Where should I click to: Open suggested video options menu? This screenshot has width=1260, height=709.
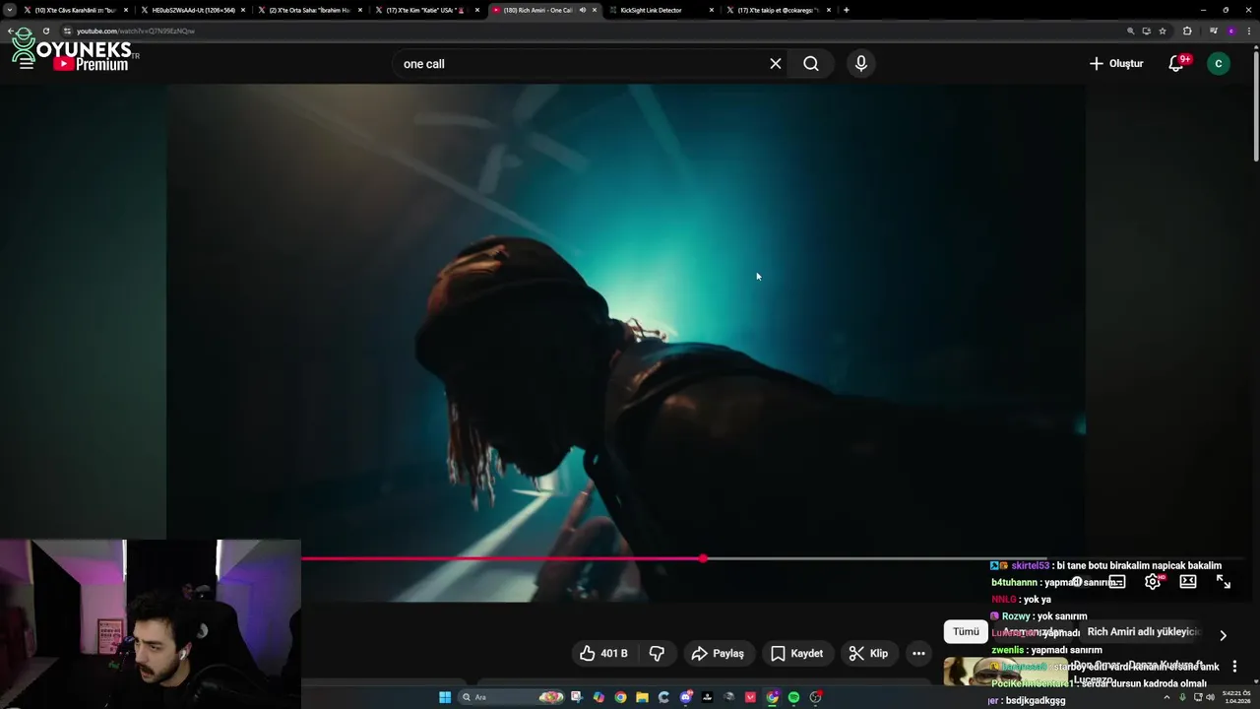[x=1234, y=667]
